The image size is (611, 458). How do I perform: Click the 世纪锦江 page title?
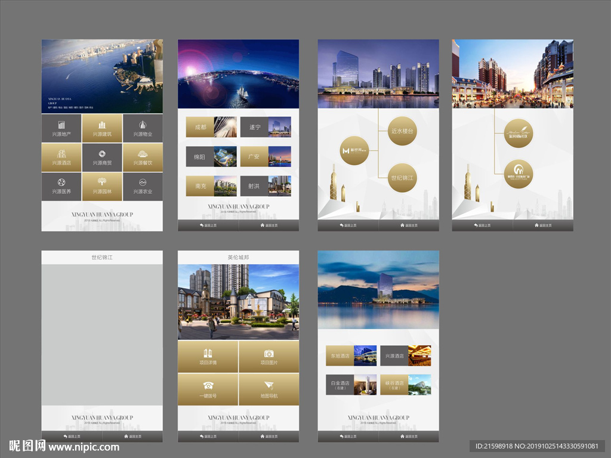tap(102, 258)
